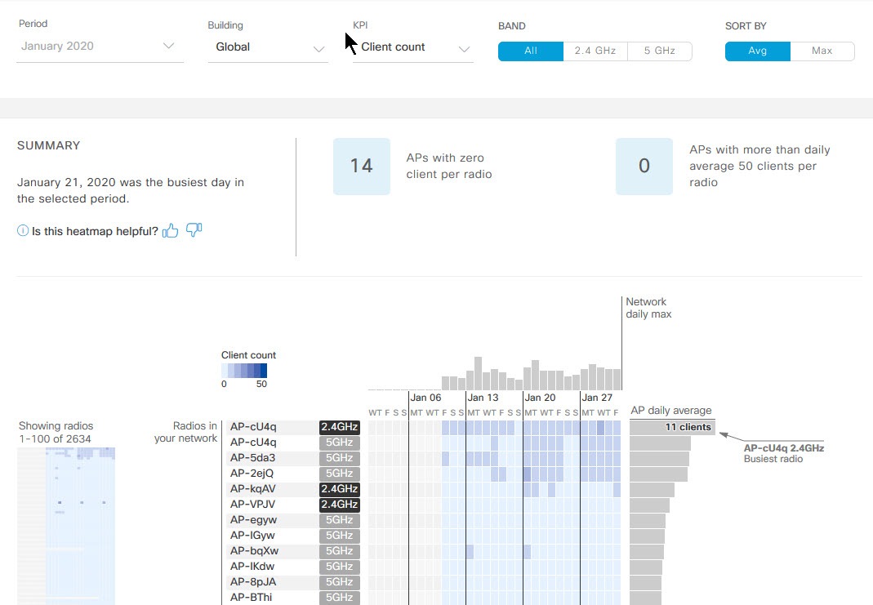Image resolution: width=873 pixels, height=605 pixels.
Task: Switch band filter to 2.4 GHz
Action: pyautogui.click(x=595, y=51)
